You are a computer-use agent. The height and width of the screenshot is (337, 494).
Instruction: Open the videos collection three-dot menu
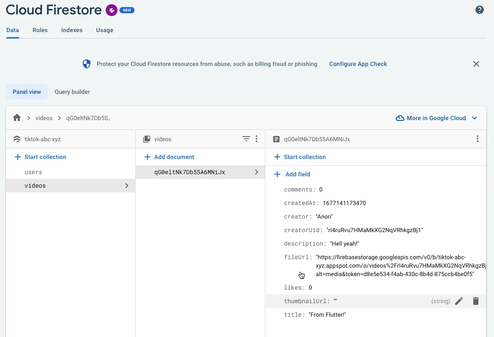coord(257,139)
